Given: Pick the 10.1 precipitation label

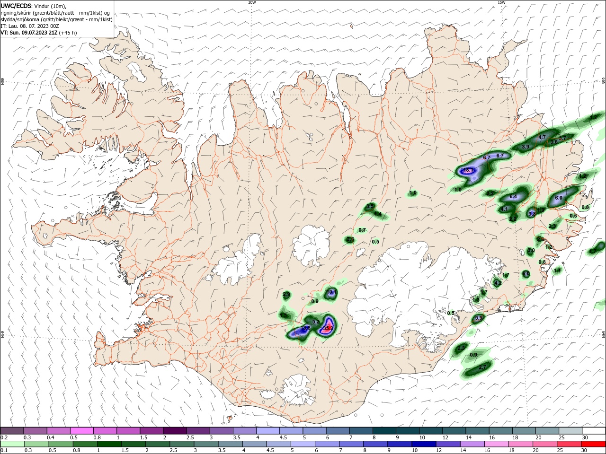Looking at the screenshot, I should coord(331,292).
